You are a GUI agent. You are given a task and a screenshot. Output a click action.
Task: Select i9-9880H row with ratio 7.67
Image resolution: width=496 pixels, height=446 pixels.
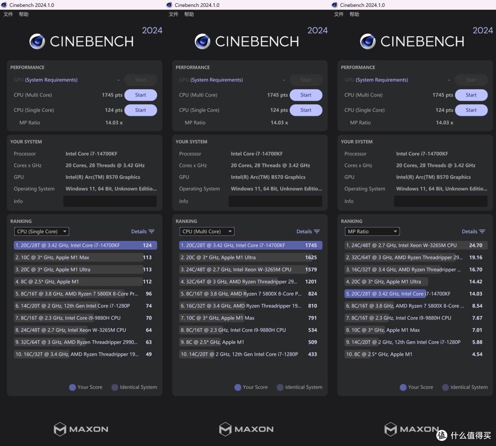coord(416,318)
